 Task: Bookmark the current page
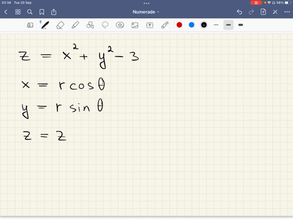pyautogui.click(x=42, y=12)
